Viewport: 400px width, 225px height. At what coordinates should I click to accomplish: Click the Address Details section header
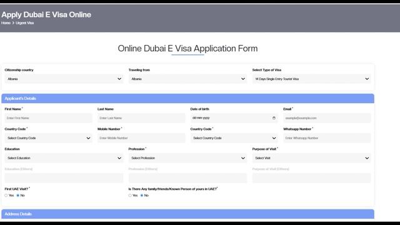pos(187,214)
